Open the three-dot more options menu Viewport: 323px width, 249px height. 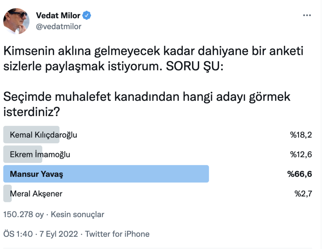pos(307,15)
